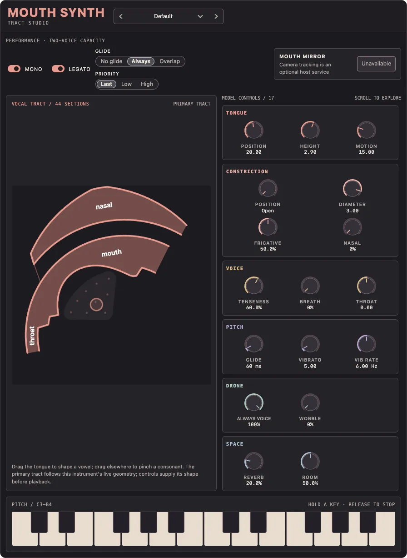Click the glide value 60 ms
The image size is (407, 558).
[254, 366]
